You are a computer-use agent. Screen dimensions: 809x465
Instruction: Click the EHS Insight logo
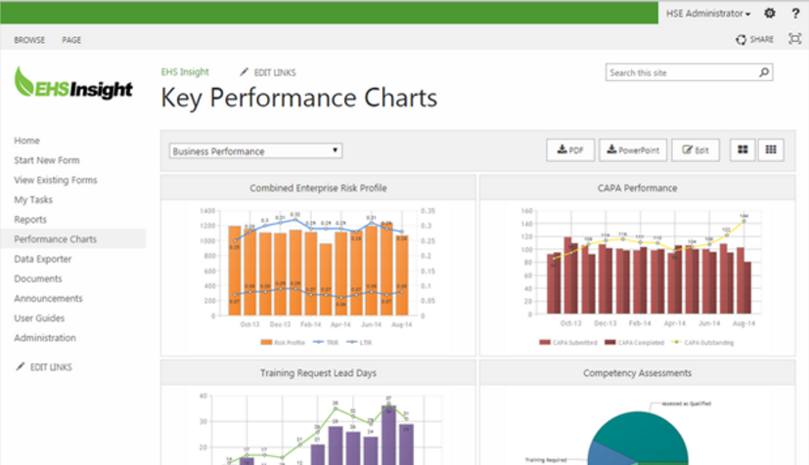click(x=73, y=84)
